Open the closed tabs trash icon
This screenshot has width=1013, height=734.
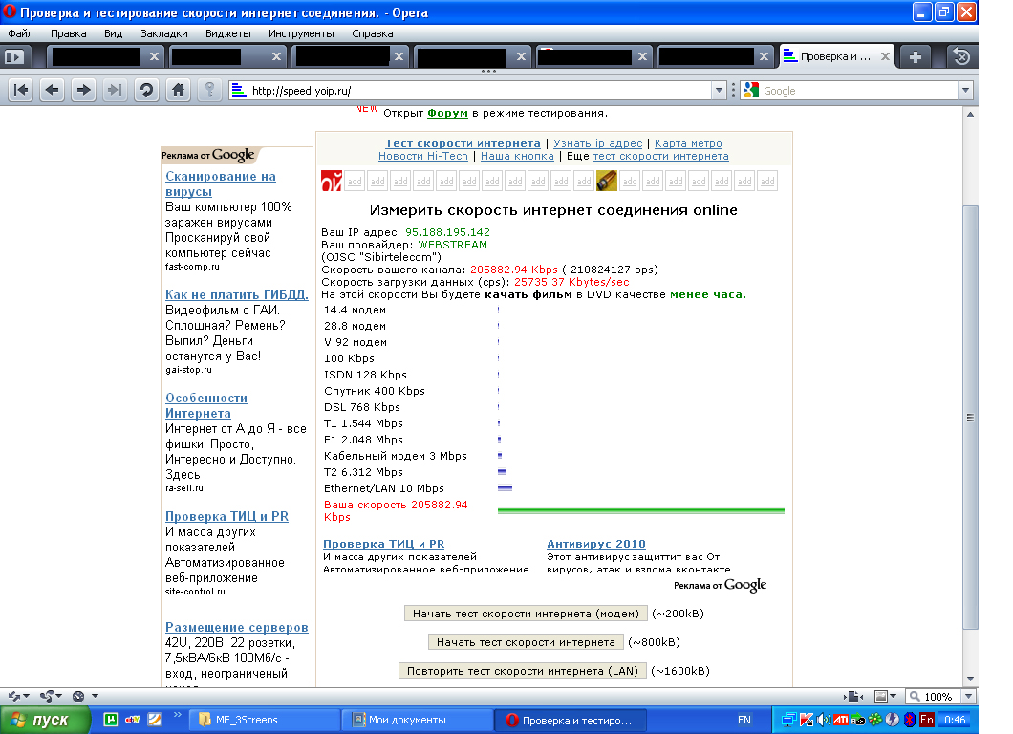[960, 56]
